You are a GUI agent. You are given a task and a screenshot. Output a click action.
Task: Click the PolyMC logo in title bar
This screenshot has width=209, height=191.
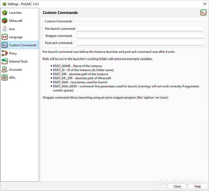[4, 4]
